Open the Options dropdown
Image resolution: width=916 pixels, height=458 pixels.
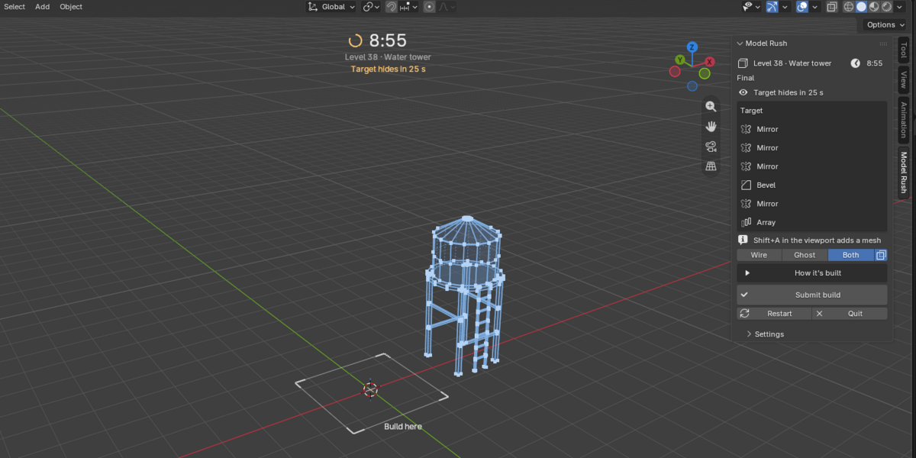[x=885, y=24]
